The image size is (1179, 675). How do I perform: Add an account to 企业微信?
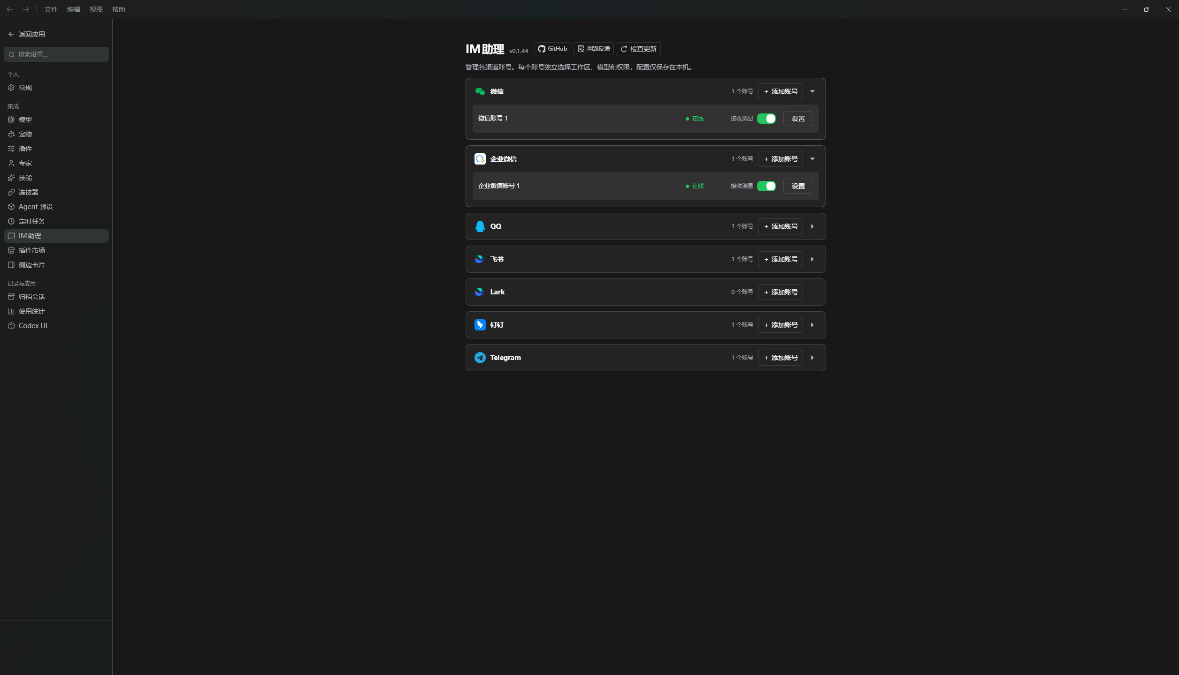781,159
